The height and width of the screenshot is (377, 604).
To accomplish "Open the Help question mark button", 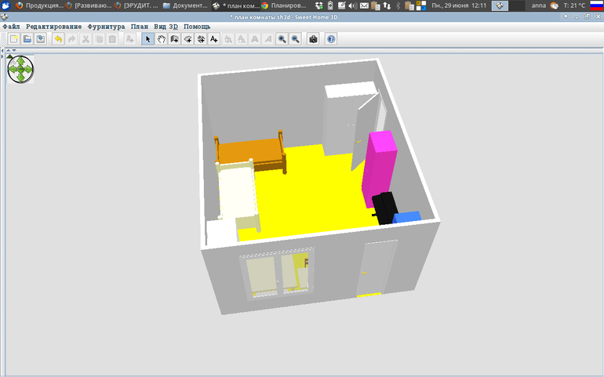I will coord(331,39).
